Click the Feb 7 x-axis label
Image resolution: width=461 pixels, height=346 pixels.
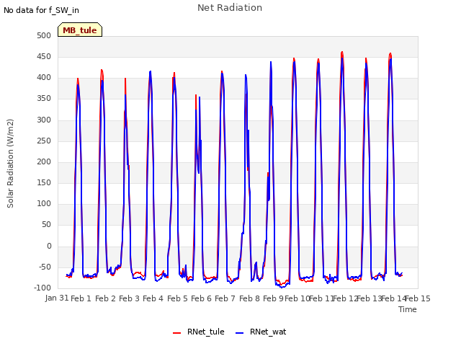point(225,298)
